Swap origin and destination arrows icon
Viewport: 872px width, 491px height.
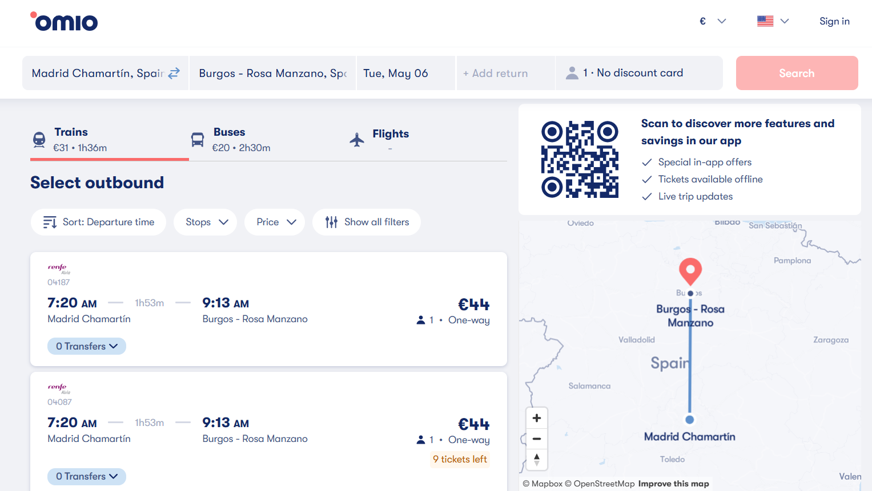click(174, 73)
